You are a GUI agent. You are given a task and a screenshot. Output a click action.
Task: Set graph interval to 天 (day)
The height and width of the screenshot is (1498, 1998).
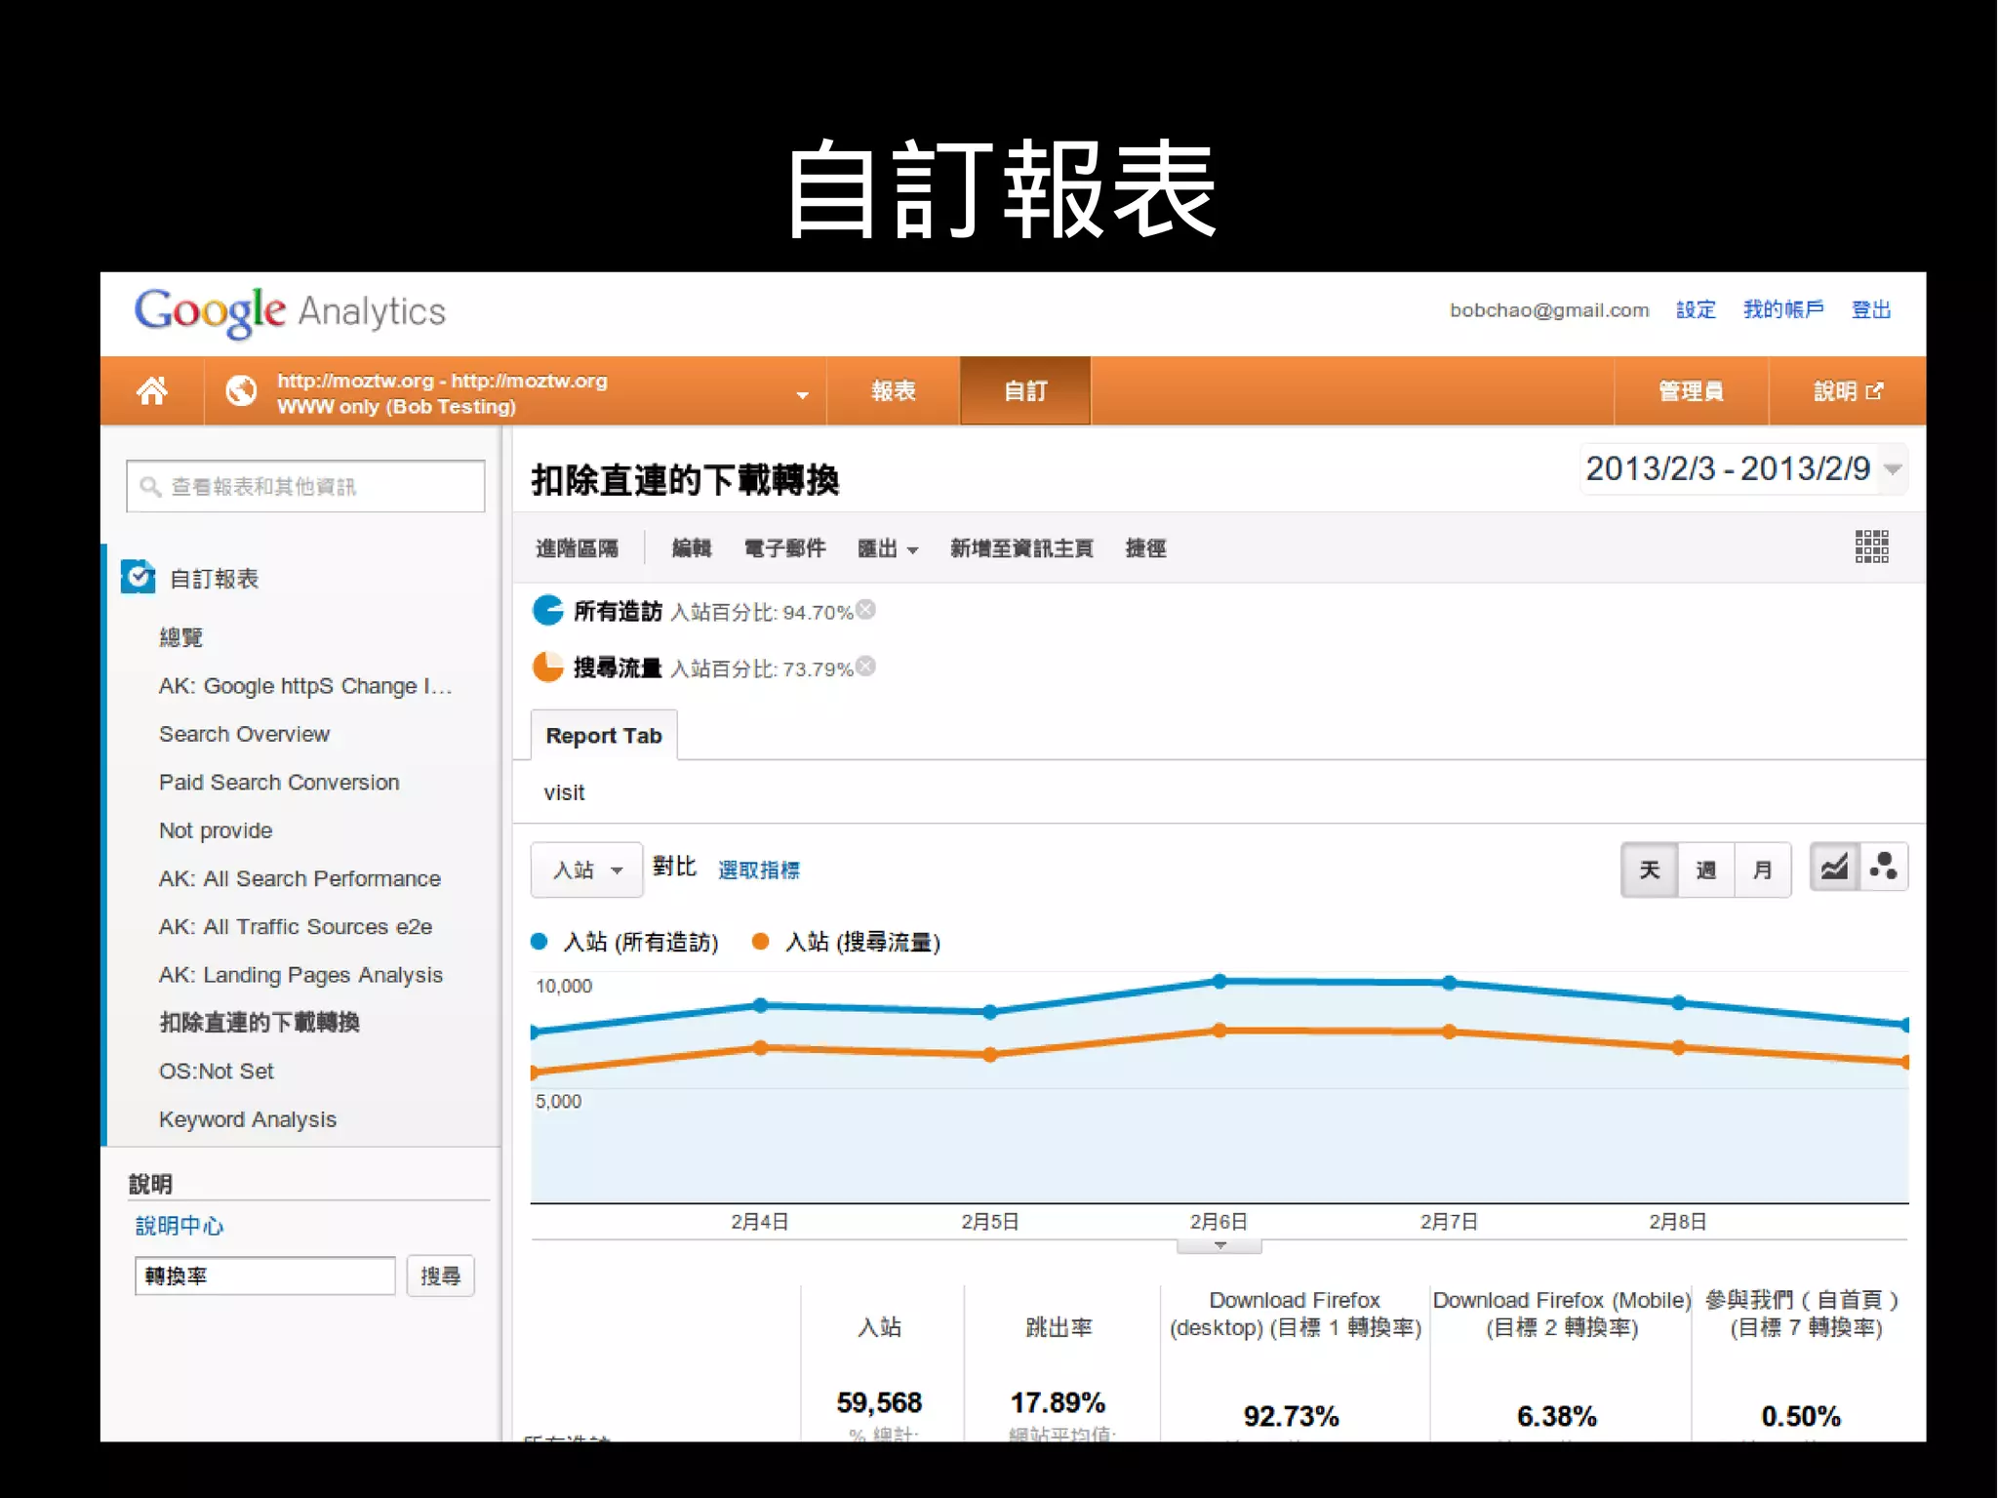[1650, 870]
